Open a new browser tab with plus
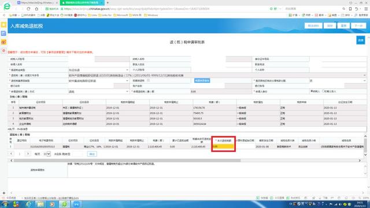Screen dimensions: 370x208 108,2
